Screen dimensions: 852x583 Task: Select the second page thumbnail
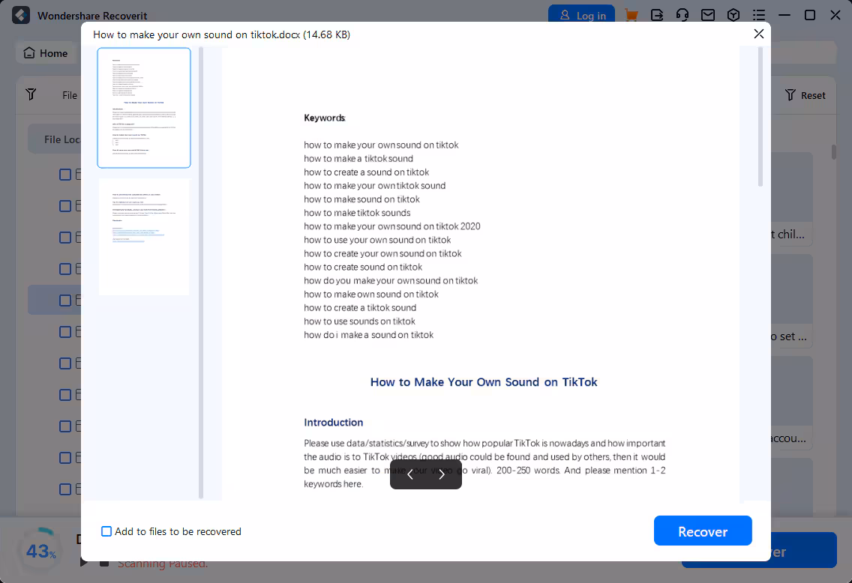(x=144, y=238)
